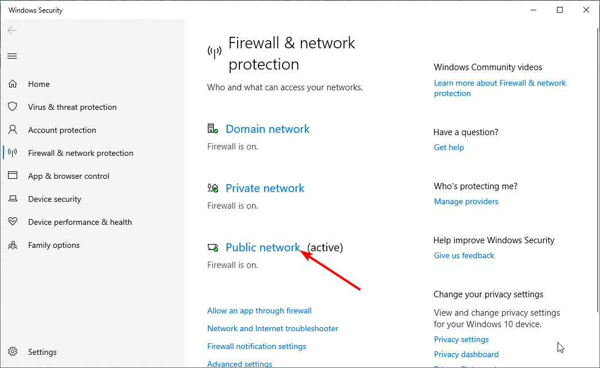Go back with the back arrow
Screen dimensions: 600x368
(x=12, y=30)
